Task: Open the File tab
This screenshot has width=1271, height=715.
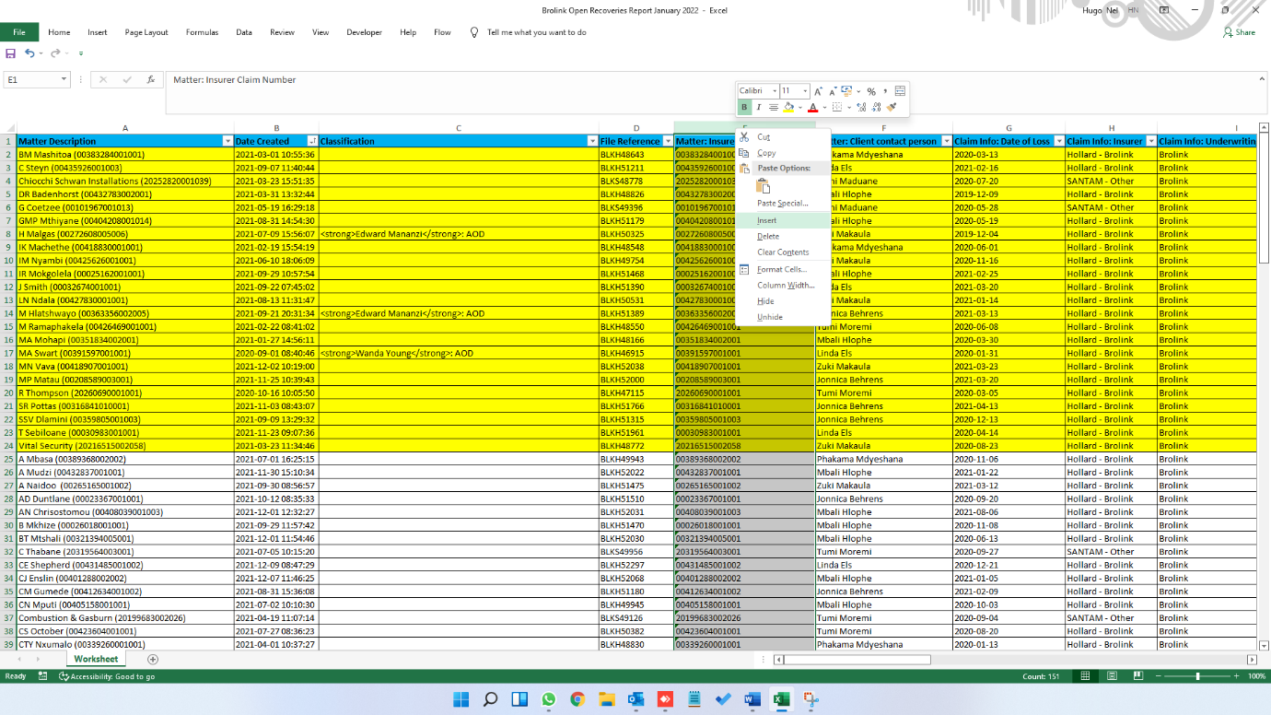Action: pos(19,32)
